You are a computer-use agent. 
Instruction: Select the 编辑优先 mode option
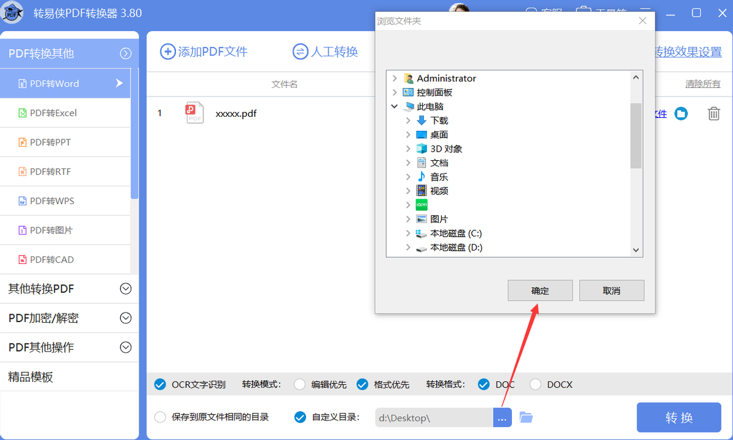click(x=300, y=384)
